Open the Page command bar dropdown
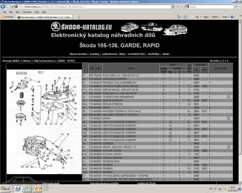Viewport: 242px width, 193px height. point(206,17)
